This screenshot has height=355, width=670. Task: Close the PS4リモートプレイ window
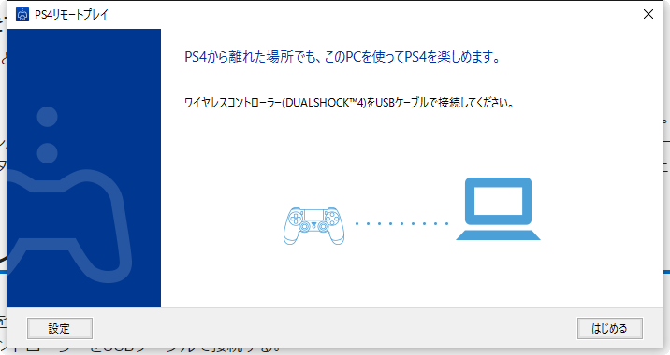(648, 14)
